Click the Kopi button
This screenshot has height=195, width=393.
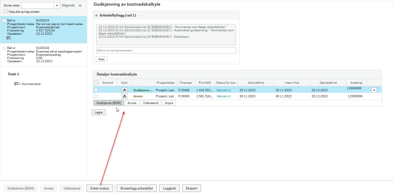point(102,59)
